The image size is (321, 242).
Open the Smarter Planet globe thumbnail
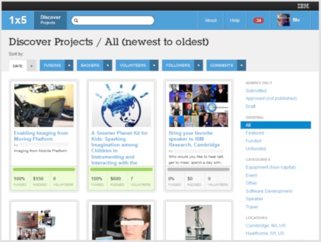tap(121, 106)
